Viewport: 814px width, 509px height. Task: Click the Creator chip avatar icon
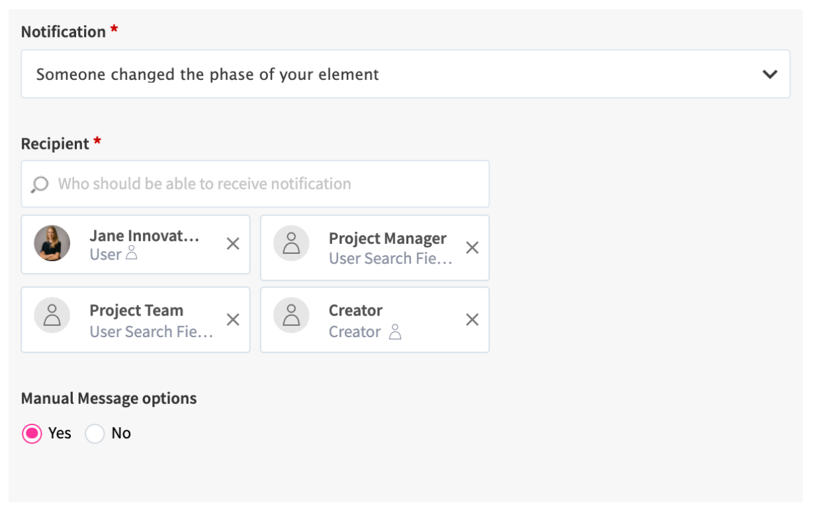pyautogui.click(x=291, y=315)
